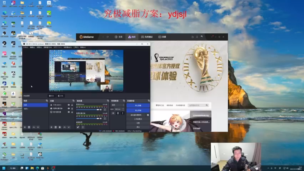
Task: Mute the Mic/Aux track in mixer
Action: tap(101, 109)
